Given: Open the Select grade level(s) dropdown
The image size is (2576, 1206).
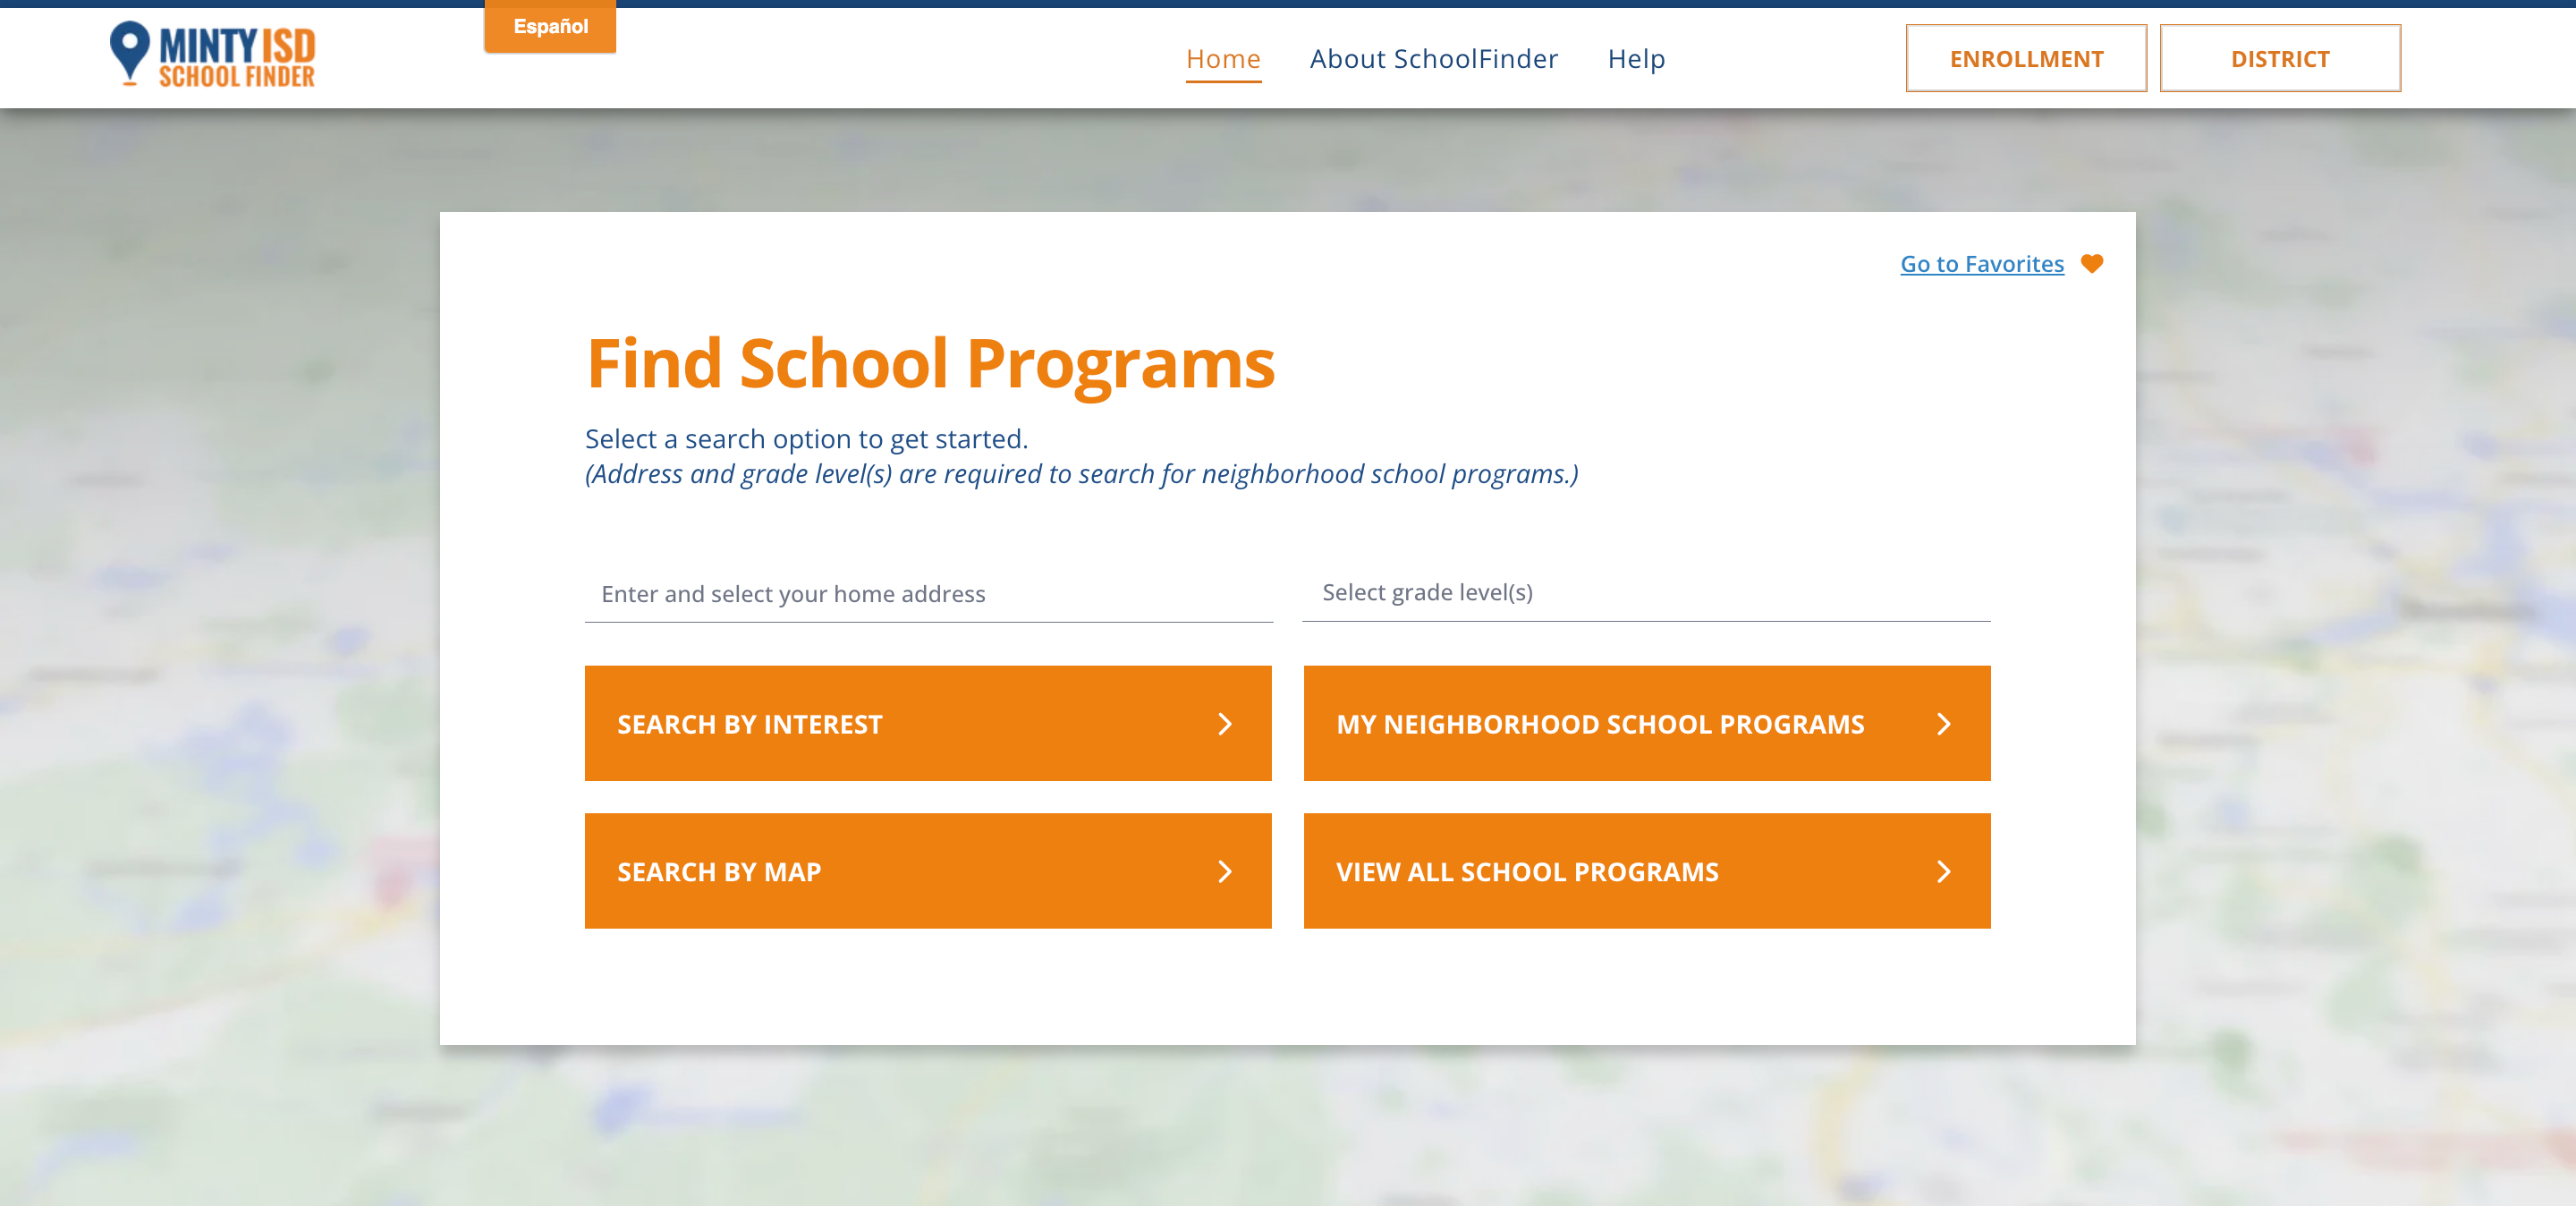Looking at the screenshot, I should (1645, 593).
